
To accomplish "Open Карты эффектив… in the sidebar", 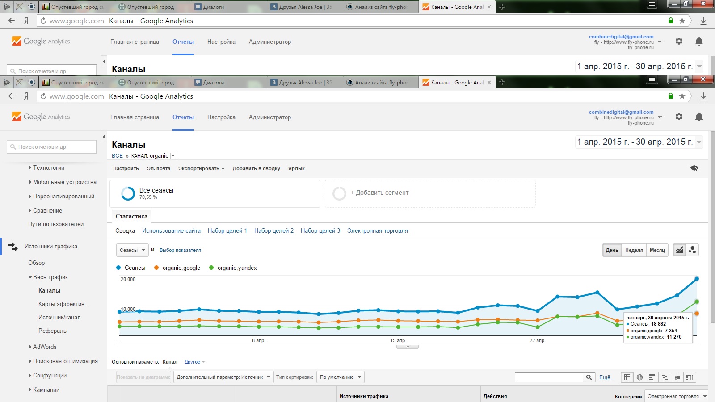I will click(x=64, y=304).
